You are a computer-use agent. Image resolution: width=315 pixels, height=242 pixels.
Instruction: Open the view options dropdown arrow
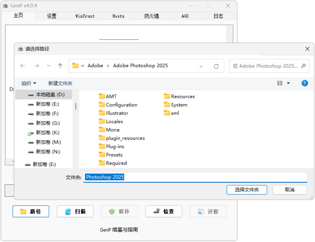288,83
